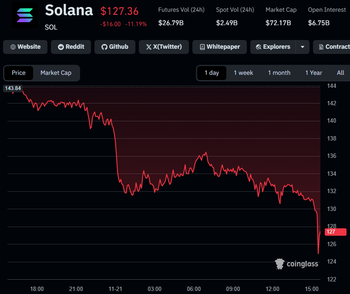Click the Solana logo icon

(24, 16)
